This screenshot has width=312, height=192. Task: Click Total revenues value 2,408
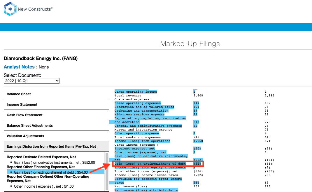click(x=198, y=95)
